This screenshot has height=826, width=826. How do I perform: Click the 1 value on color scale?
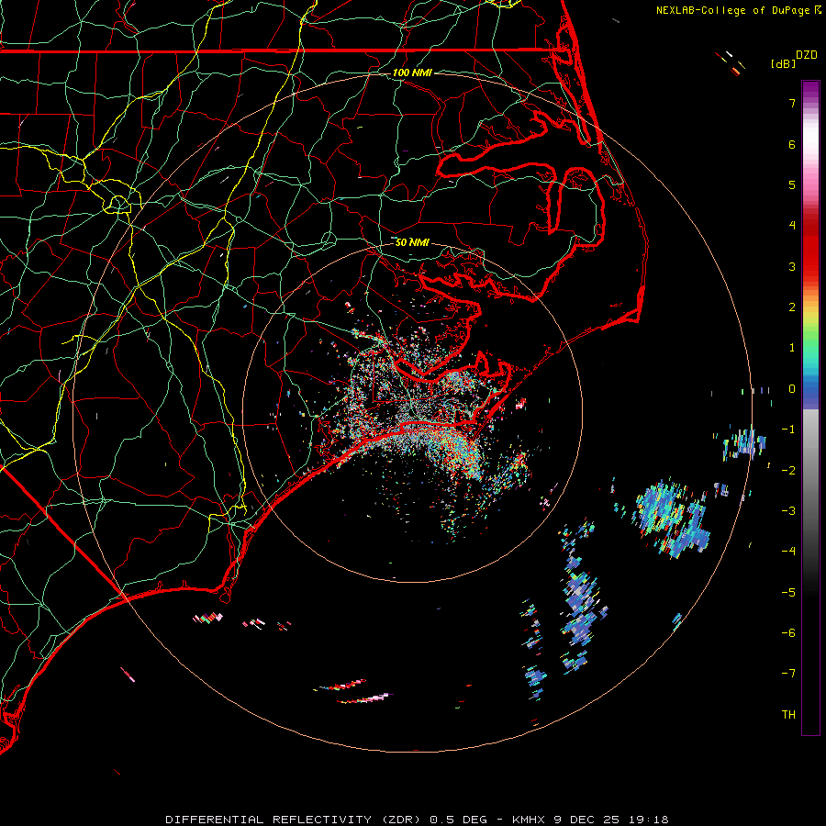(x=792, y=348)
